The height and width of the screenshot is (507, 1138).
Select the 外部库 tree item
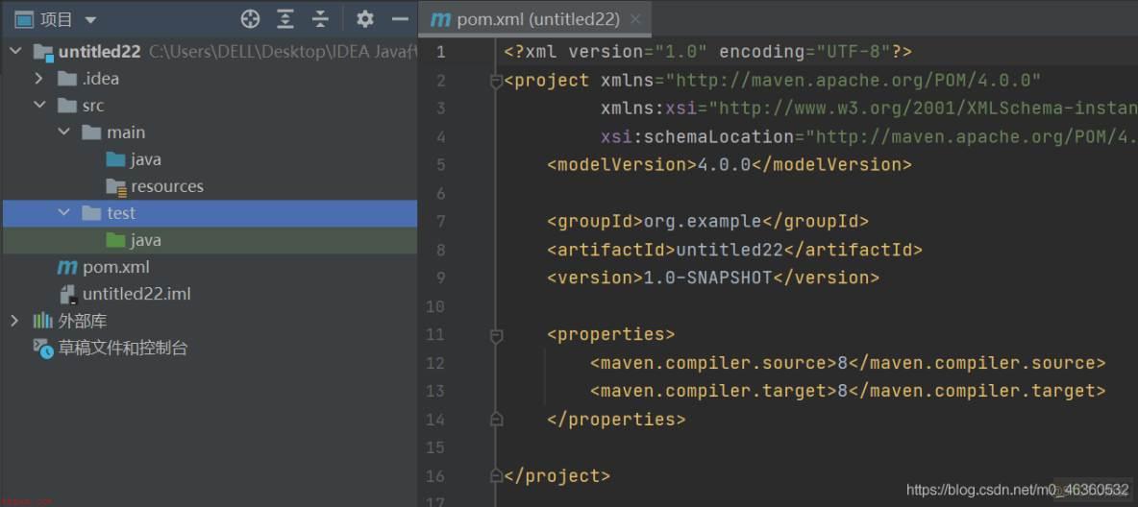tap(82, 321)
